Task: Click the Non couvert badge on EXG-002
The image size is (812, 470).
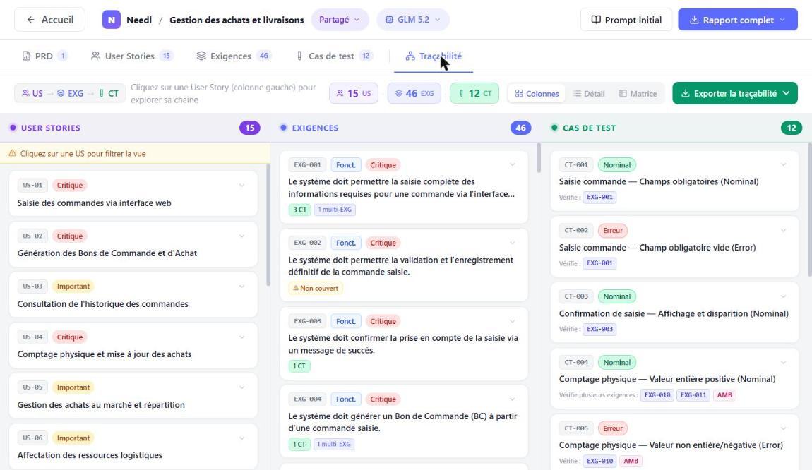Action: point(316,289)
